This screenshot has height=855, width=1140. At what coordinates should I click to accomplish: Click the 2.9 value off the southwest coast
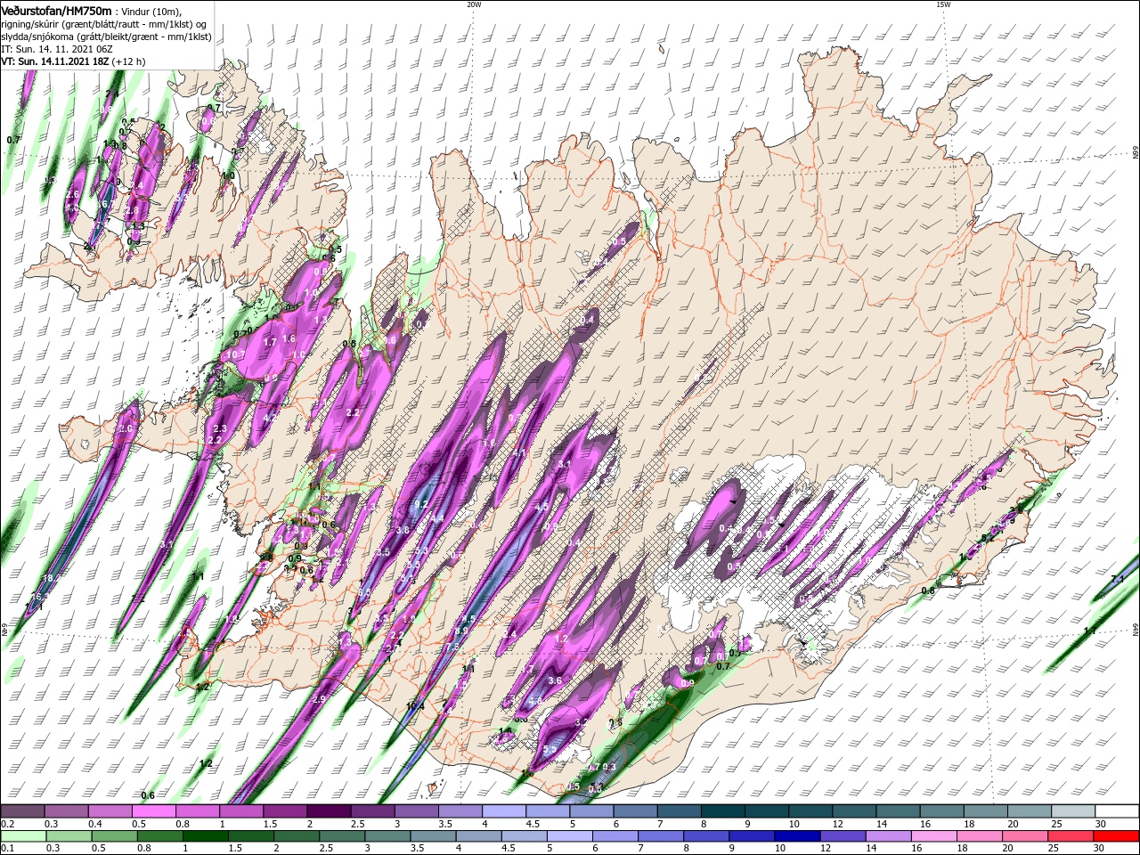[320, 700]
